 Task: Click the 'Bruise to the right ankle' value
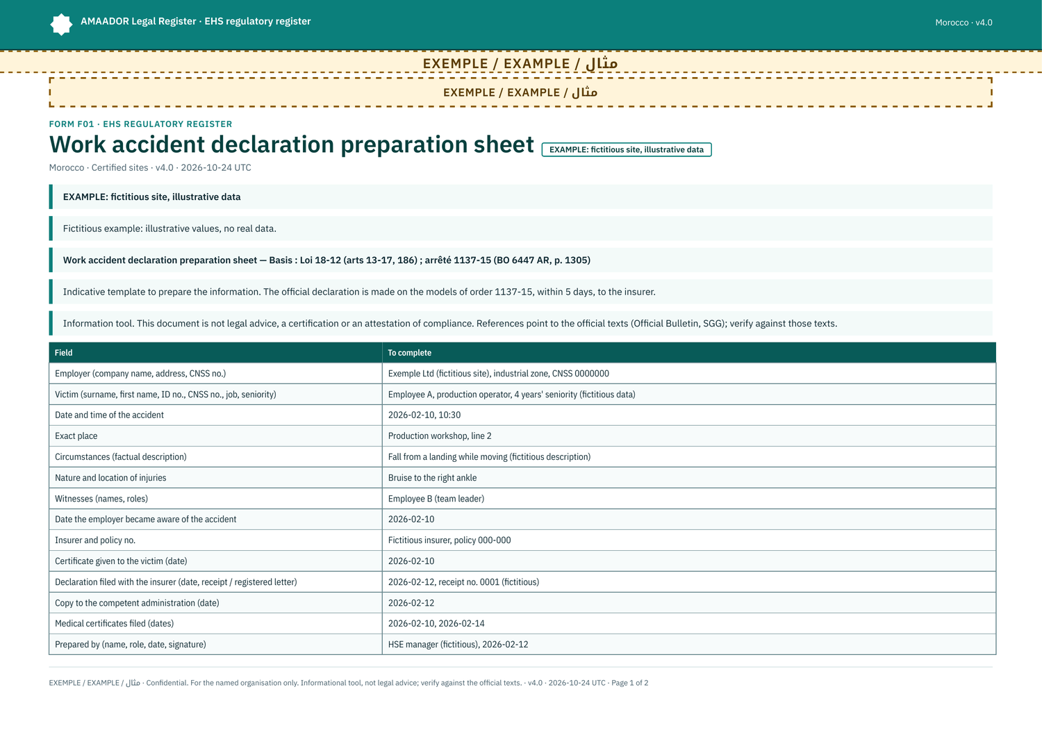tap(689, 478)
